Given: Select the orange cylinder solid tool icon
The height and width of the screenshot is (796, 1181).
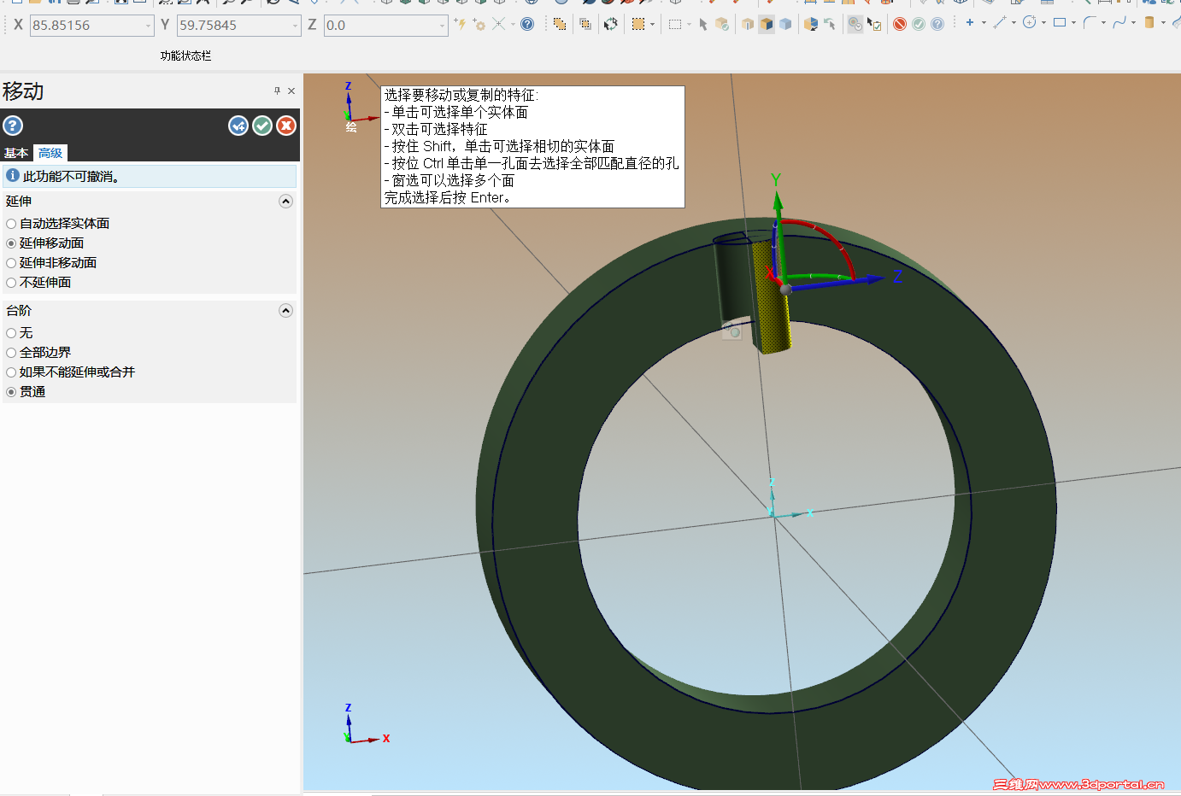Looking at the screenshot, I should pyautogui.click(x=1149, y=22).
